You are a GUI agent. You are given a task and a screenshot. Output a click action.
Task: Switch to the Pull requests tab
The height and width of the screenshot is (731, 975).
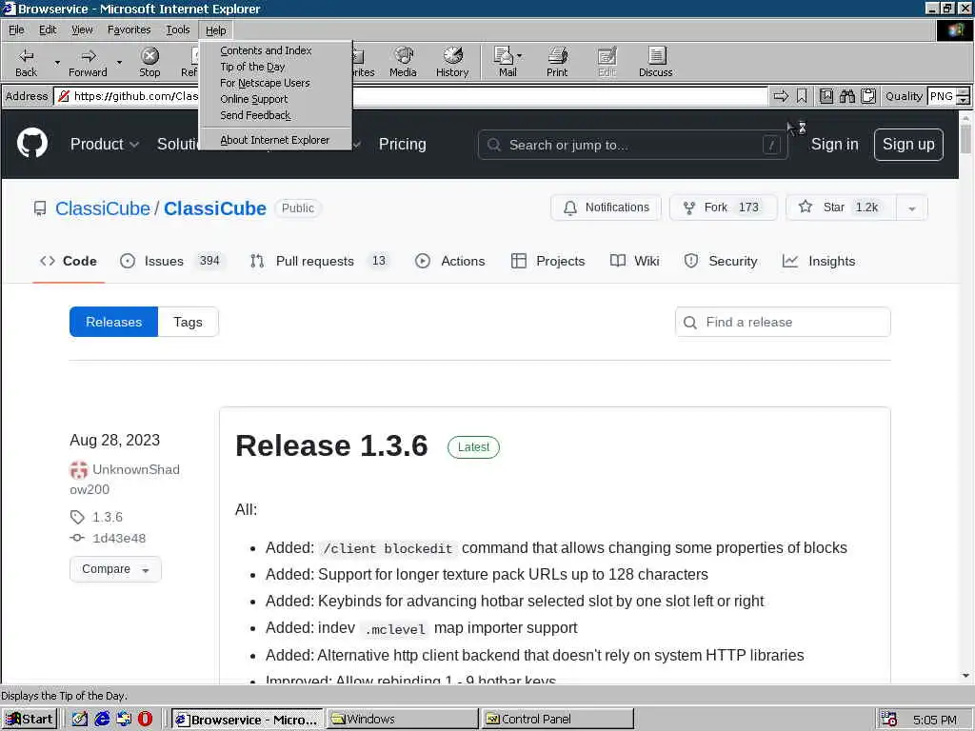318,261
